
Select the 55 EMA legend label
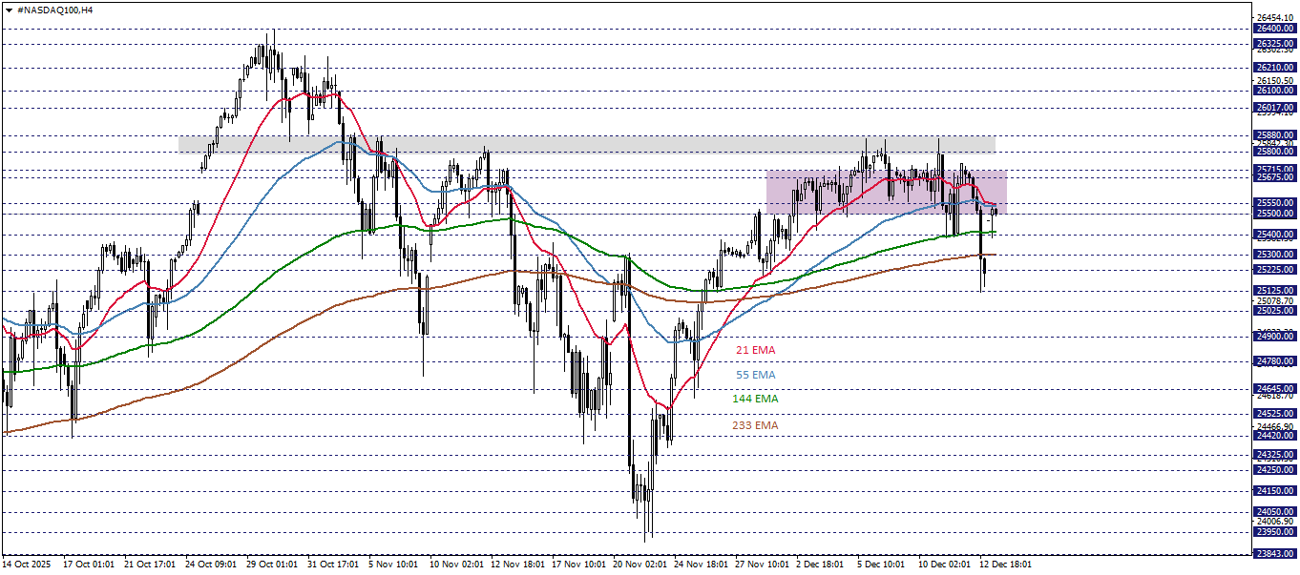[754, 376]
